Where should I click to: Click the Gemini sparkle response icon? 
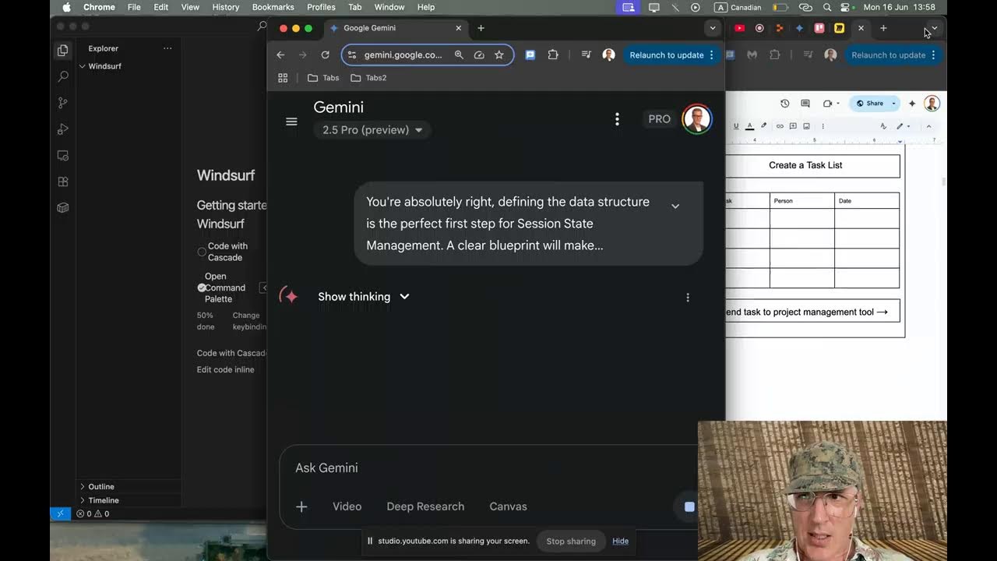[290, 296]
